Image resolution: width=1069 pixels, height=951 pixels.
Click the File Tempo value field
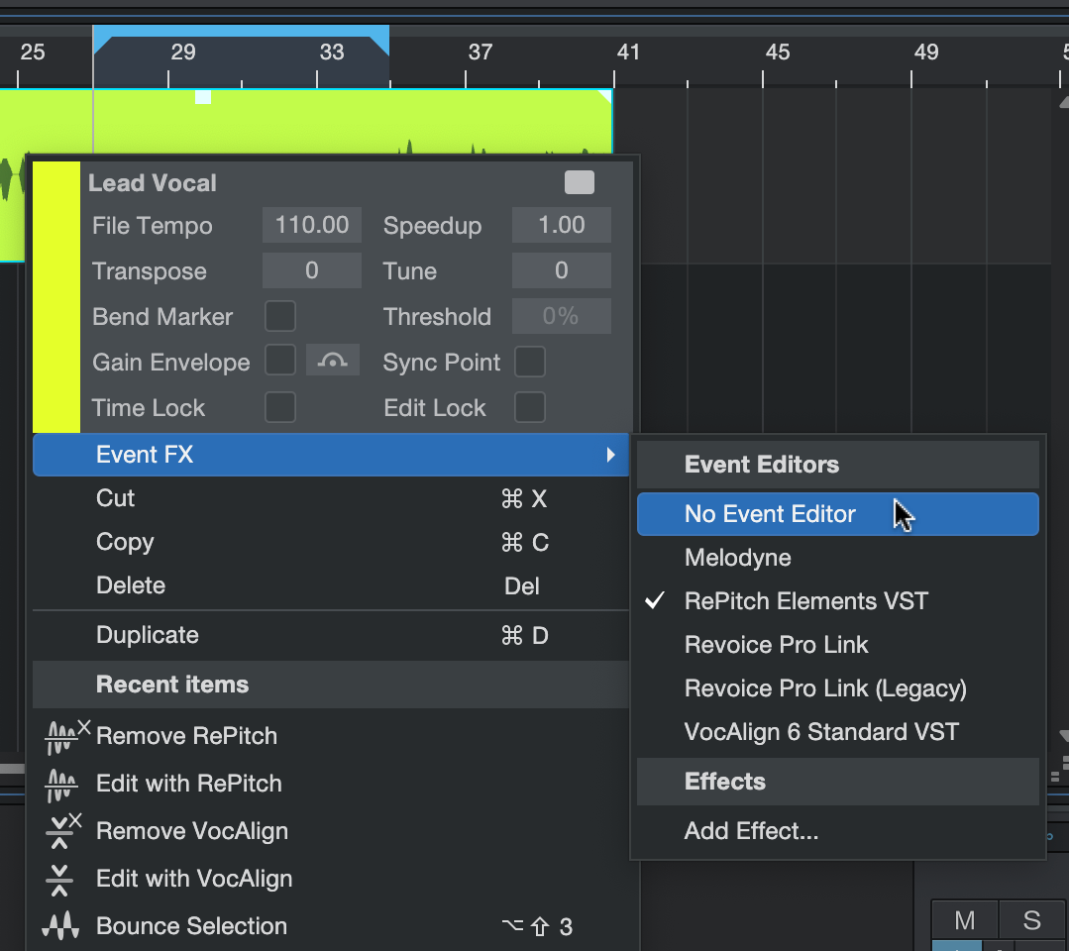pos(312,225)
